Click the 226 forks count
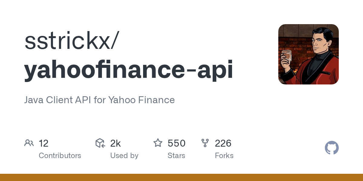363x181 pixels. (x=223, y=143)
